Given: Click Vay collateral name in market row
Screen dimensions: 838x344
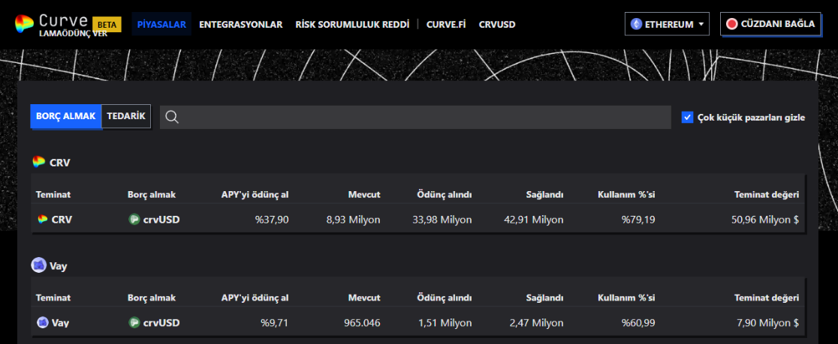Looking at the screenshot, I should click(60, 323).
